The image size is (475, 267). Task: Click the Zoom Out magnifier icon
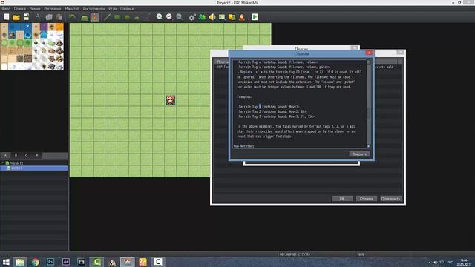pyautogui.click(x=169, y=17)
